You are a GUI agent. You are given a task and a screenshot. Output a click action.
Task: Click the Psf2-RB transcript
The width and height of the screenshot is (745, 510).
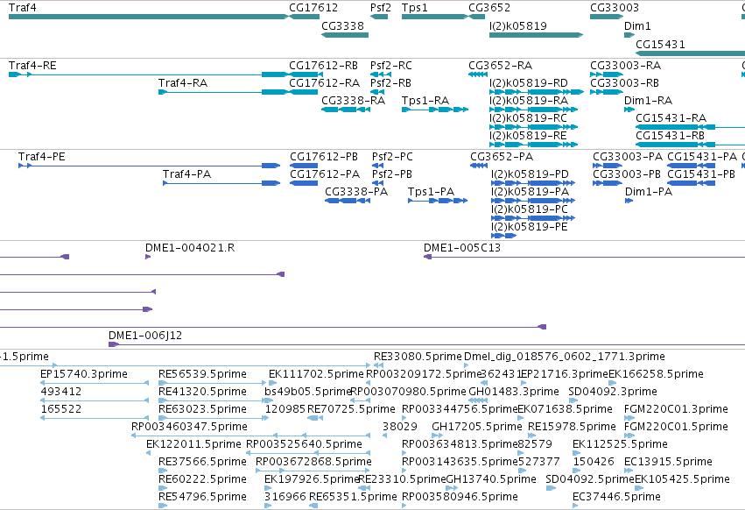[x=376, y=92]
